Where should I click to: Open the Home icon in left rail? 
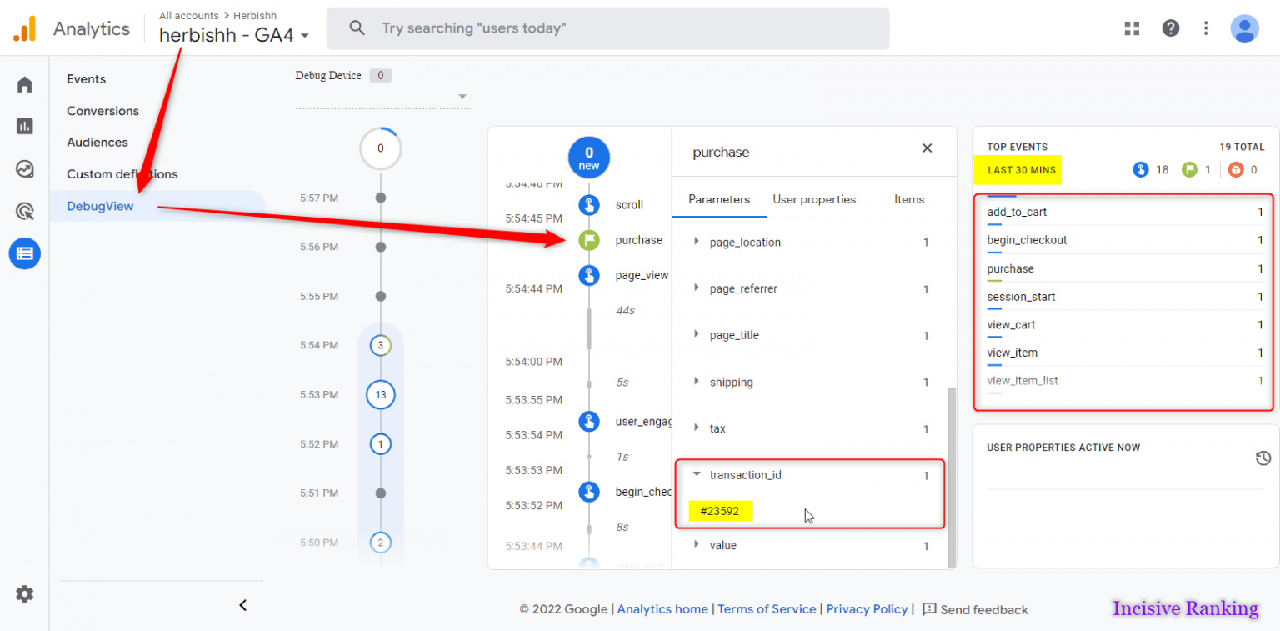[x=25, y=84]
